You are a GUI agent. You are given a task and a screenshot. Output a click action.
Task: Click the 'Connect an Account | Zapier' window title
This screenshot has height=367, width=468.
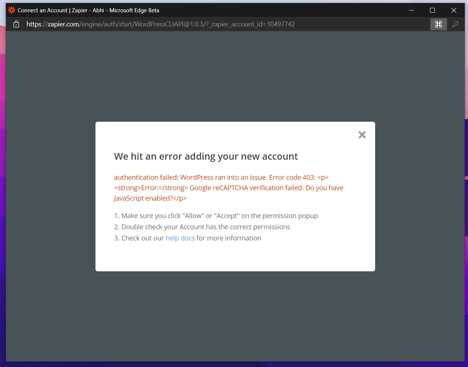click(x=88, y=10)
